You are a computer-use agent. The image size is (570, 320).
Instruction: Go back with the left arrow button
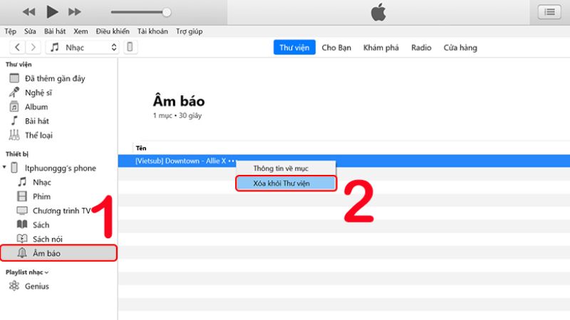pos(17,47)
